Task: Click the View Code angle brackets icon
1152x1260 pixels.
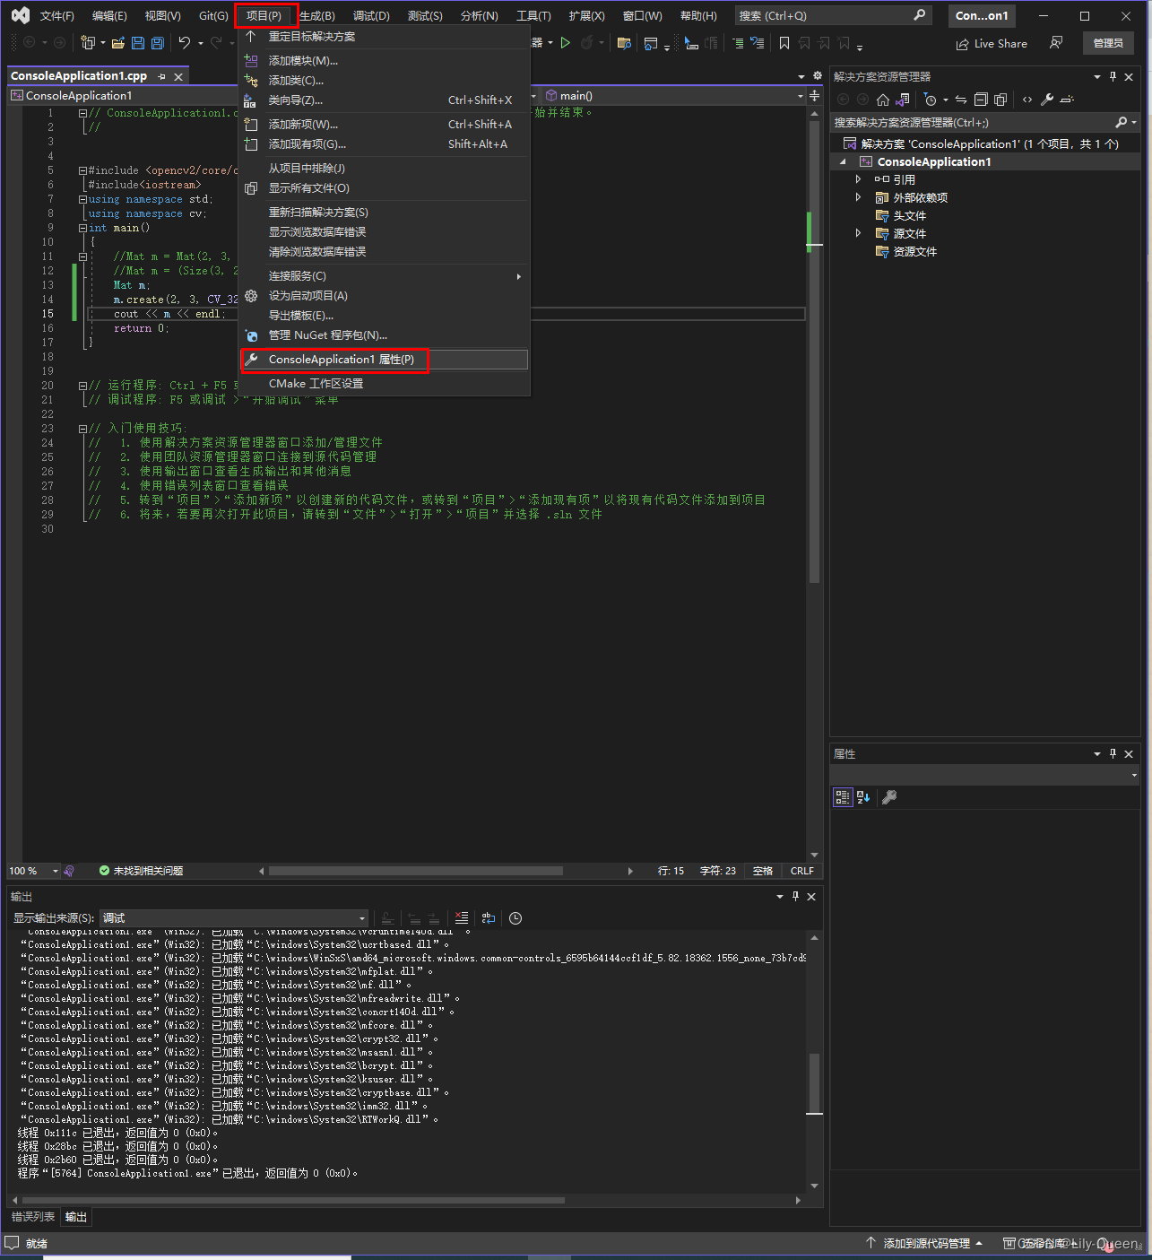Action: 1027,100
